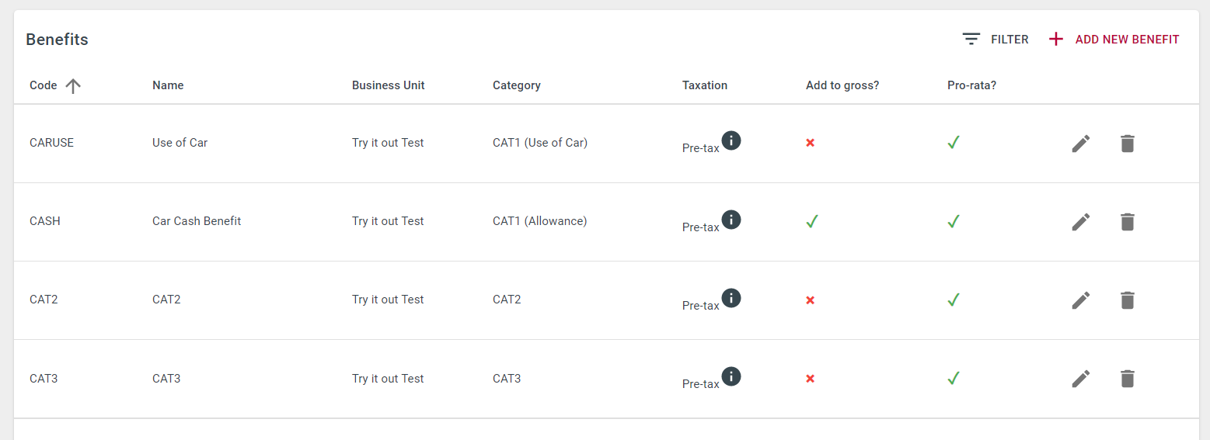Click the Add to gross red cross for CARUSE
The image size is (1210, 440).
click(x=810, y=143)
